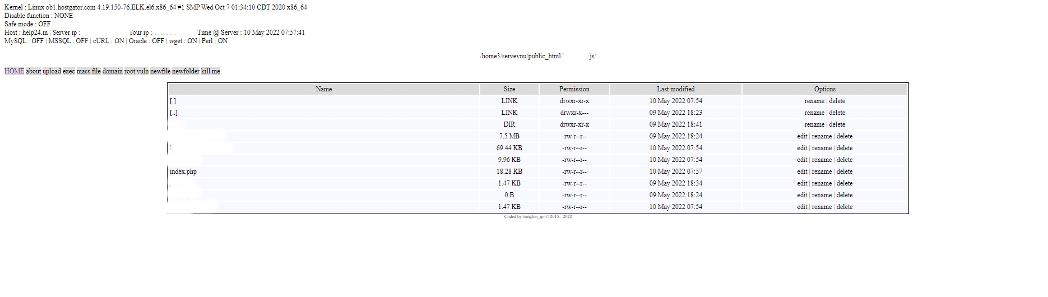Click rename for index.php
This screenshot has width=1048, height=297.
pyautogui.click(x=822, y=171)
